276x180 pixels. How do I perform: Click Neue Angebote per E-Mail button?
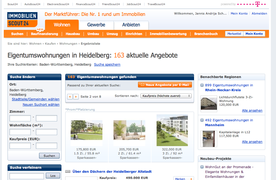pos(165,85)
